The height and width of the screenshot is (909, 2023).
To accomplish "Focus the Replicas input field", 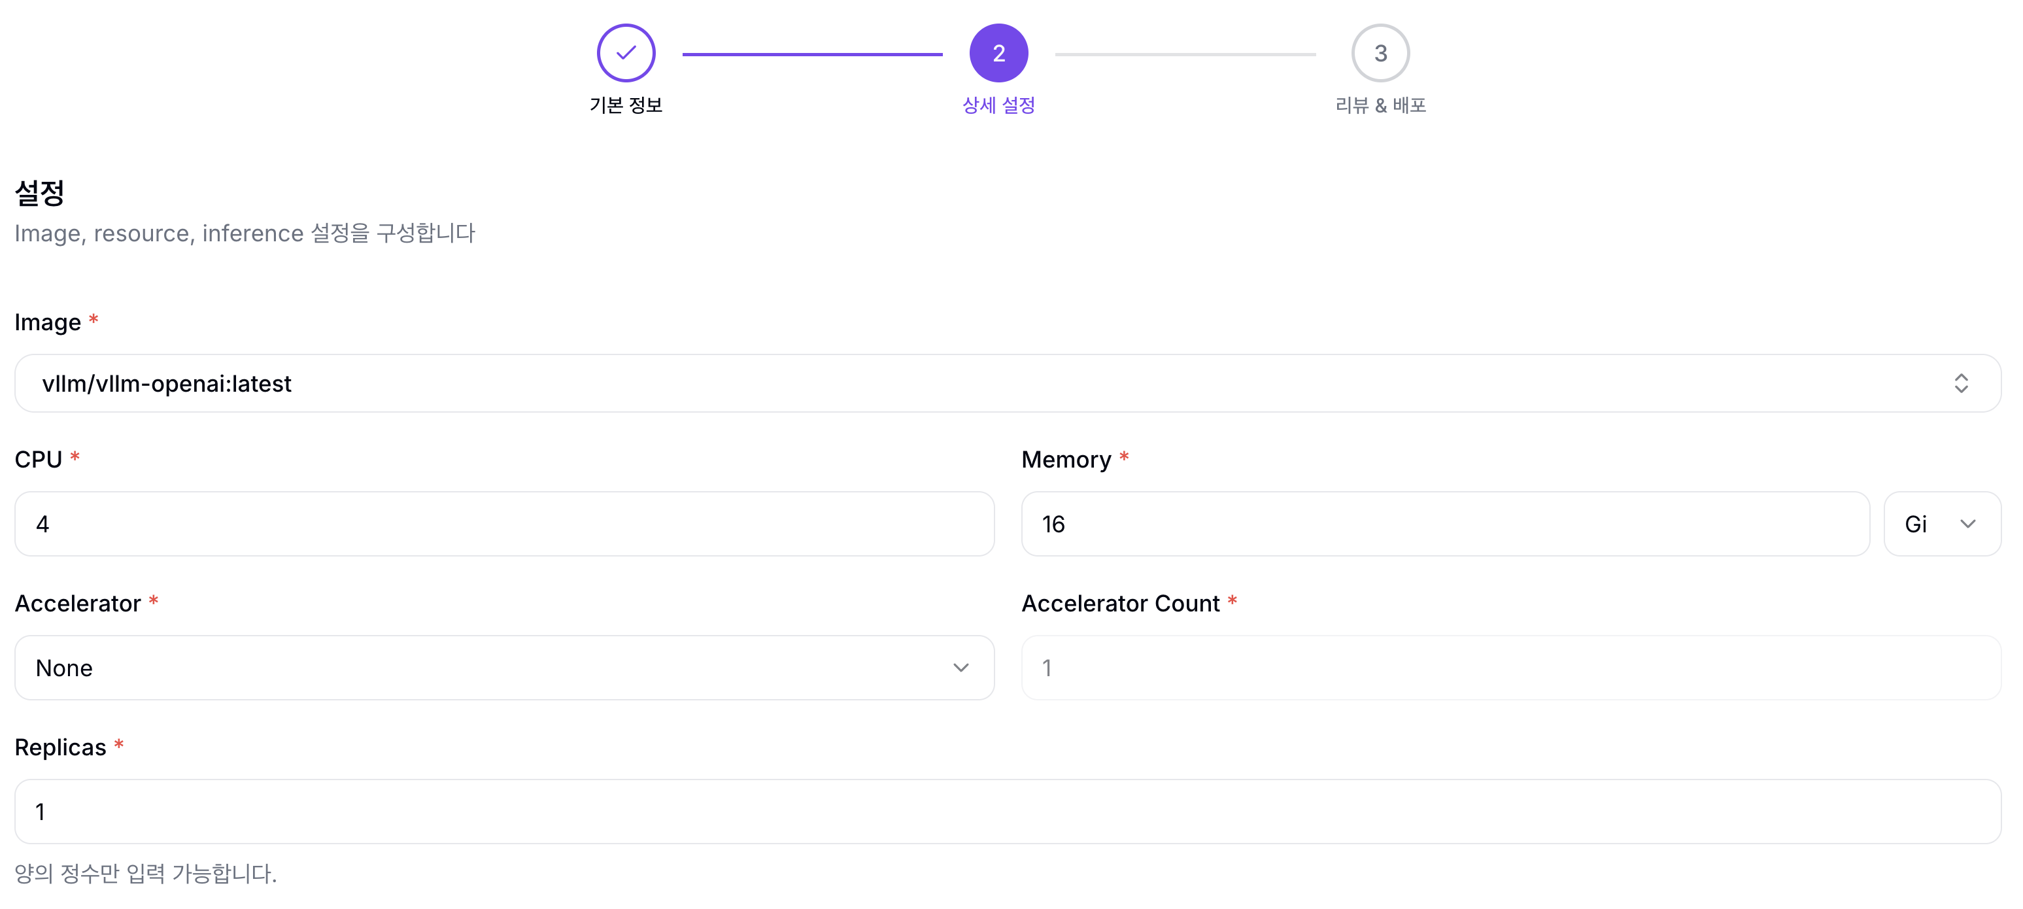I will pos(1008,812).
